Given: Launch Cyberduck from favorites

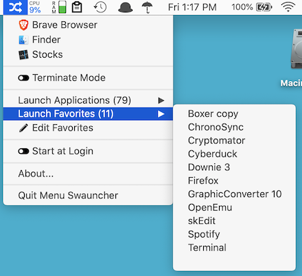Looking at the screenshot, I should [234, 154].
